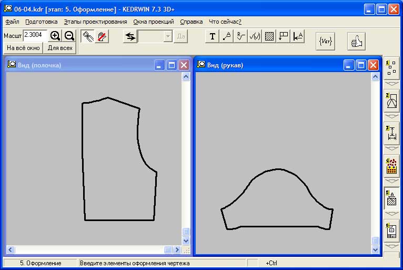Click the swap arrows icon
403x270 pixels.
130,36
